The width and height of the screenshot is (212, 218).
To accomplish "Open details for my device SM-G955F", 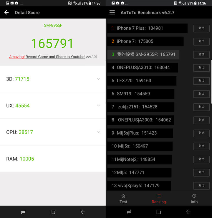I will (201, 55).
